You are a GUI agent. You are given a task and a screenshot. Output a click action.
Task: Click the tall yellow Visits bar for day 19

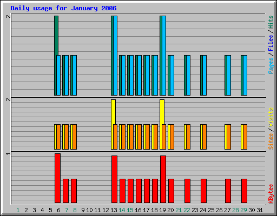[162, 112]
